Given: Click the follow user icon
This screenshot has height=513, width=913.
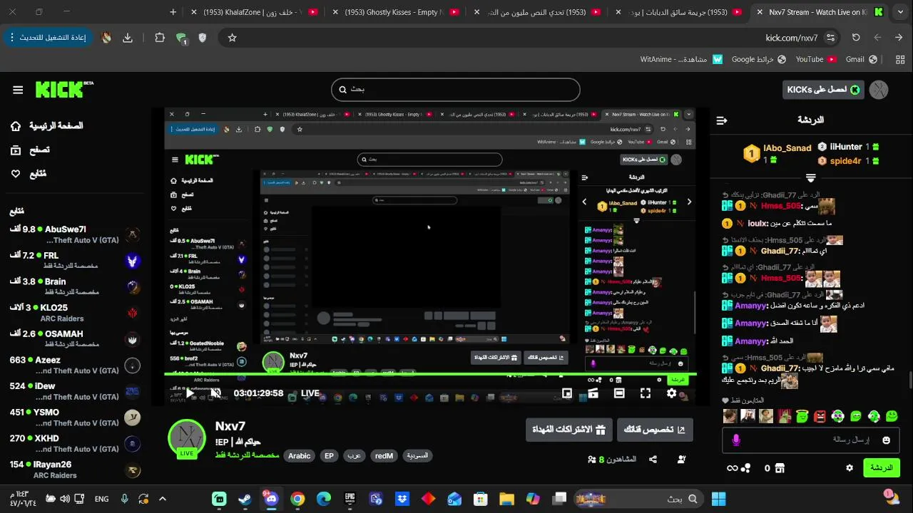Looking at the screenshot, I should pos(681,460).
